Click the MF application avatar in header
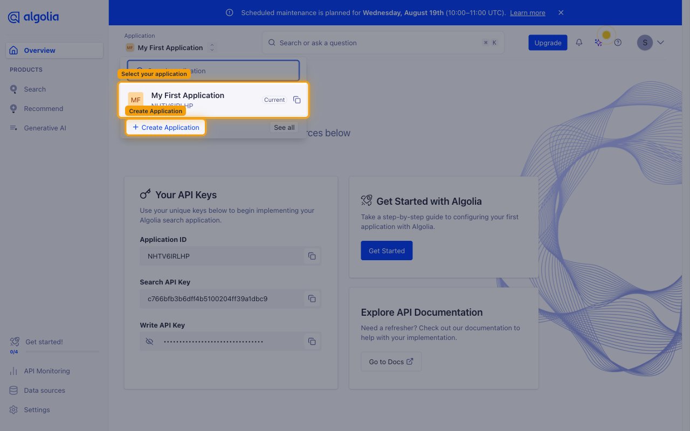This screenshot has width=690, height=431. point(129,47)
